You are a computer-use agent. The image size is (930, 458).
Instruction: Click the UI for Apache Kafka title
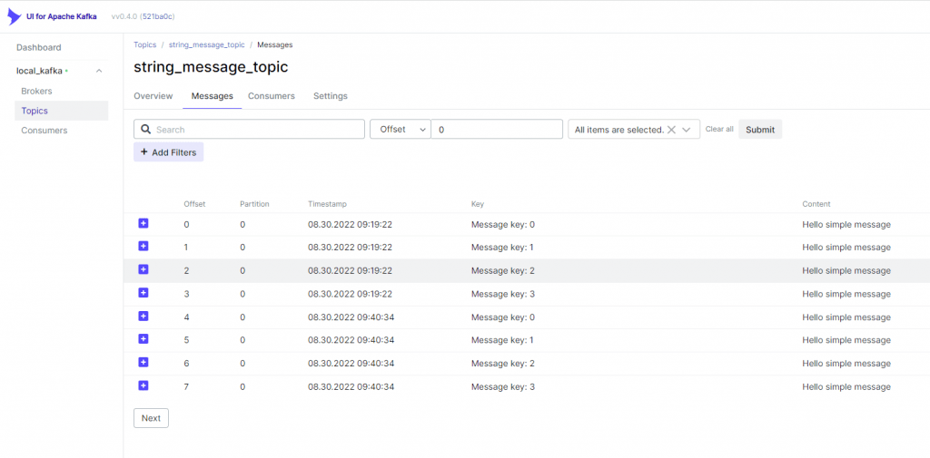(62, 16)
